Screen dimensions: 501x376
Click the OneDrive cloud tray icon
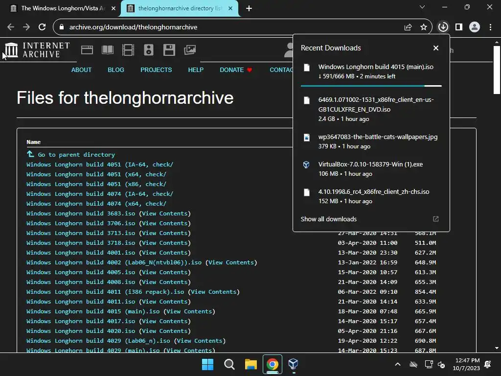(x=413, y=364)
